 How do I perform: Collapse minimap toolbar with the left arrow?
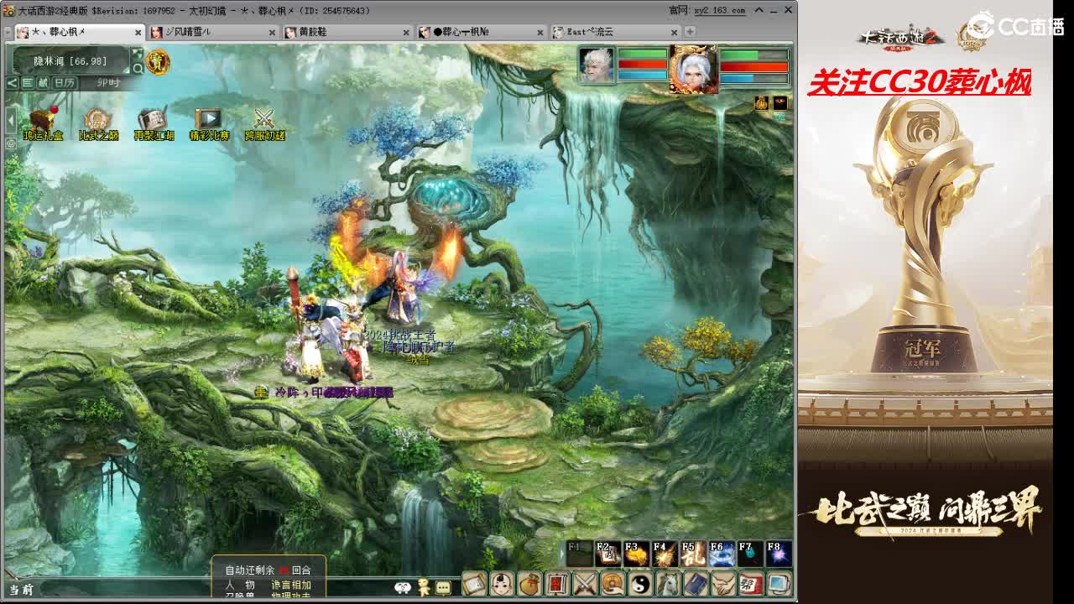12,82
